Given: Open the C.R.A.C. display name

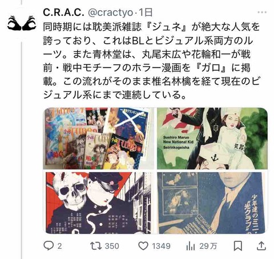Looking at the screenshot, I should pos(63,13).
